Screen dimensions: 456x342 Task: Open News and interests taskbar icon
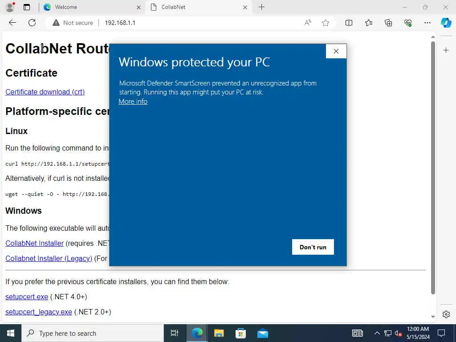tap(358, 333)
